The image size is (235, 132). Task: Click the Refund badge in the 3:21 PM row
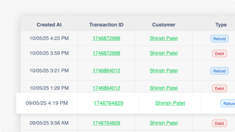tap(220, 71)
